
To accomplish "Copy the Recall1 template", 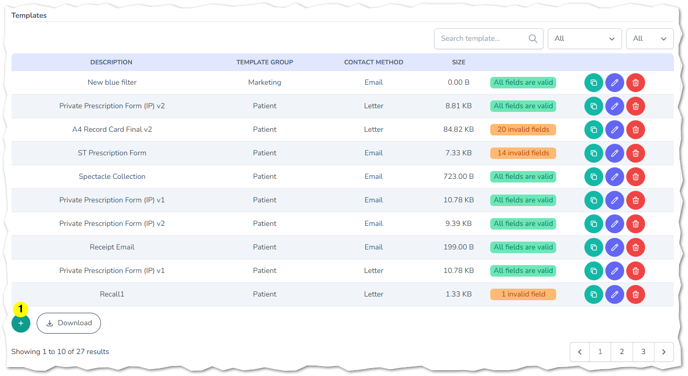I will pyautogui.click(x=594, y=294).
